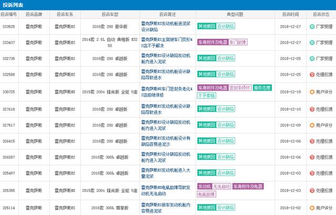Click the 处理反馈 status icon for complaint 332588

point(312,74)
